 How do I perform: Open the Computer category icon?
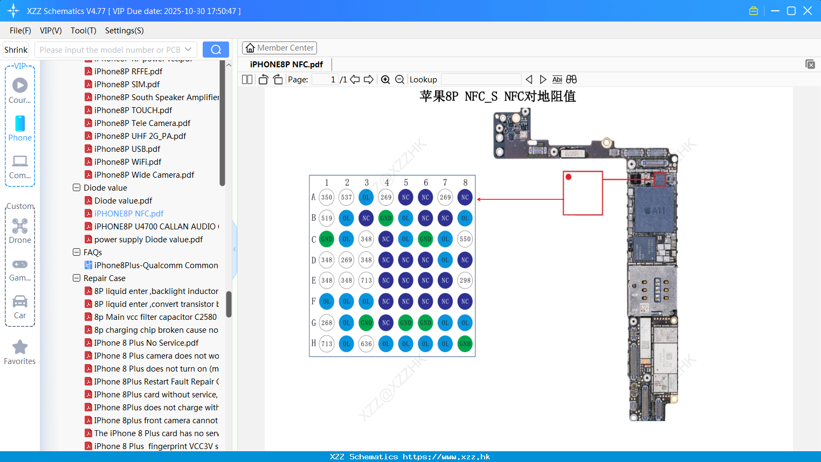[x=20, y=166]
